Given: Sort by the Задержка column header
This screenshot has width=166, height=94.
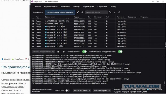Looking at the screenshot, I should click(x=132, y=17).
